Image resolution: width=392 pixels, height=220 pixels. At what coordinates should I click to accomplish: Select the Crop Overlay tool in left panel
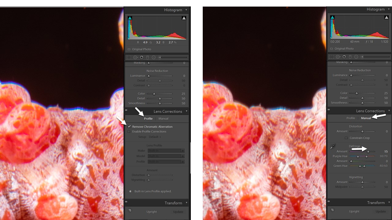coord(129,57)
